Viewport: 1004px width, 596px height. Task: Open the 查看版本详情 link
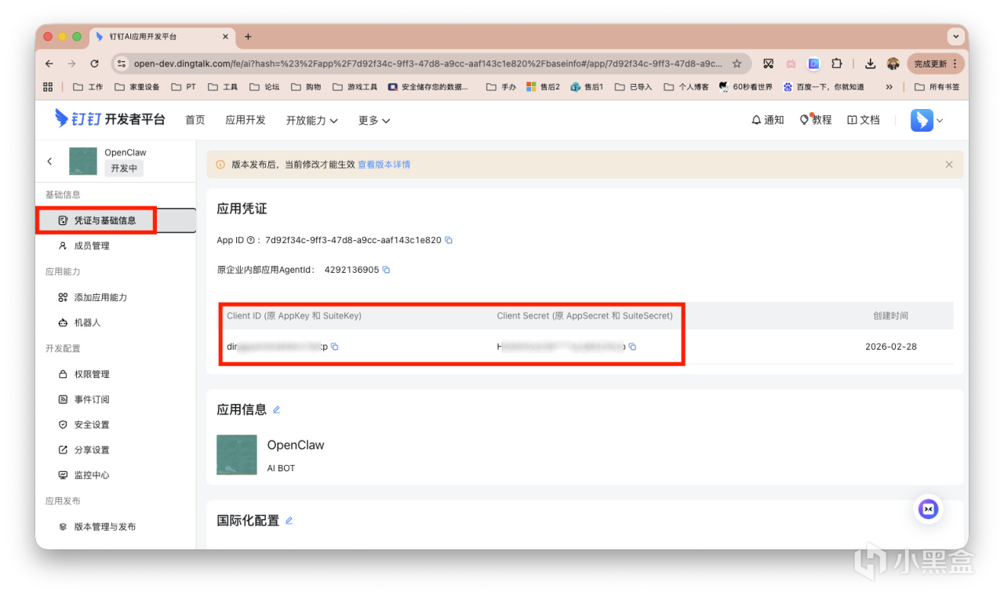click(x=384, y=165)
